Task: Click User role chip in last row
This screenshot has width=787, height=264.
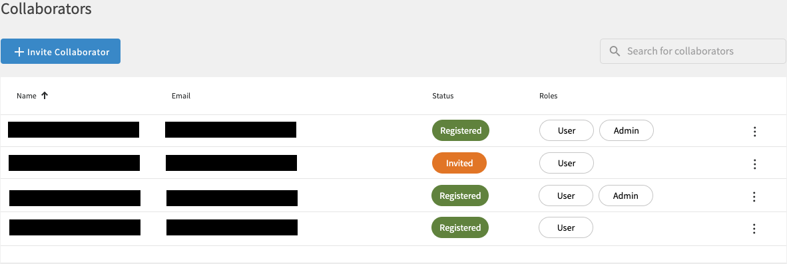Action: 566,227
